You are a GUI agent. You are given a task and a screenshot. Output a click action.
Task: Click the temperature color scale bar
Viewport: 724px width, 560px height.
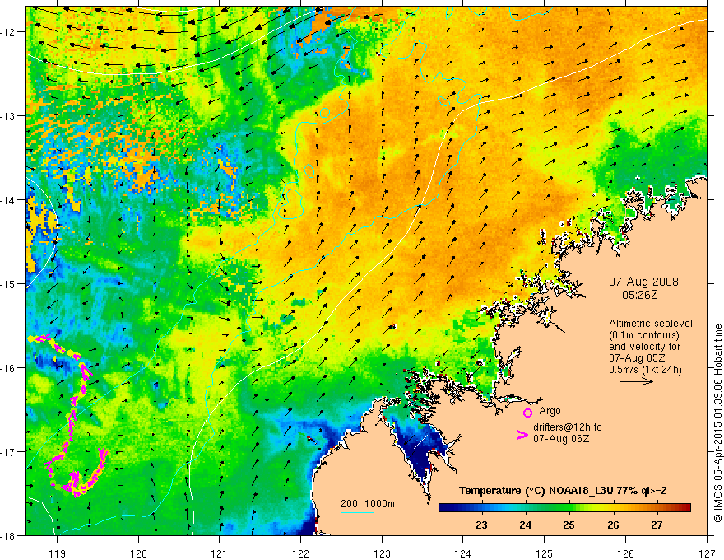tap(564, 508)
